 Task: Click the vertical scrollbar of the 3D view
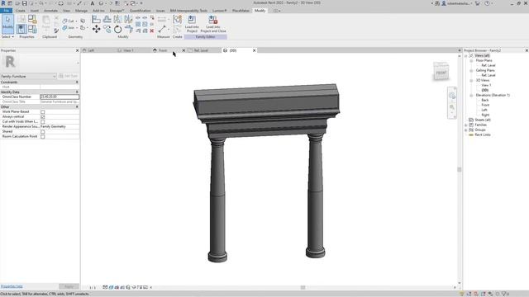(x=460, y=169)
